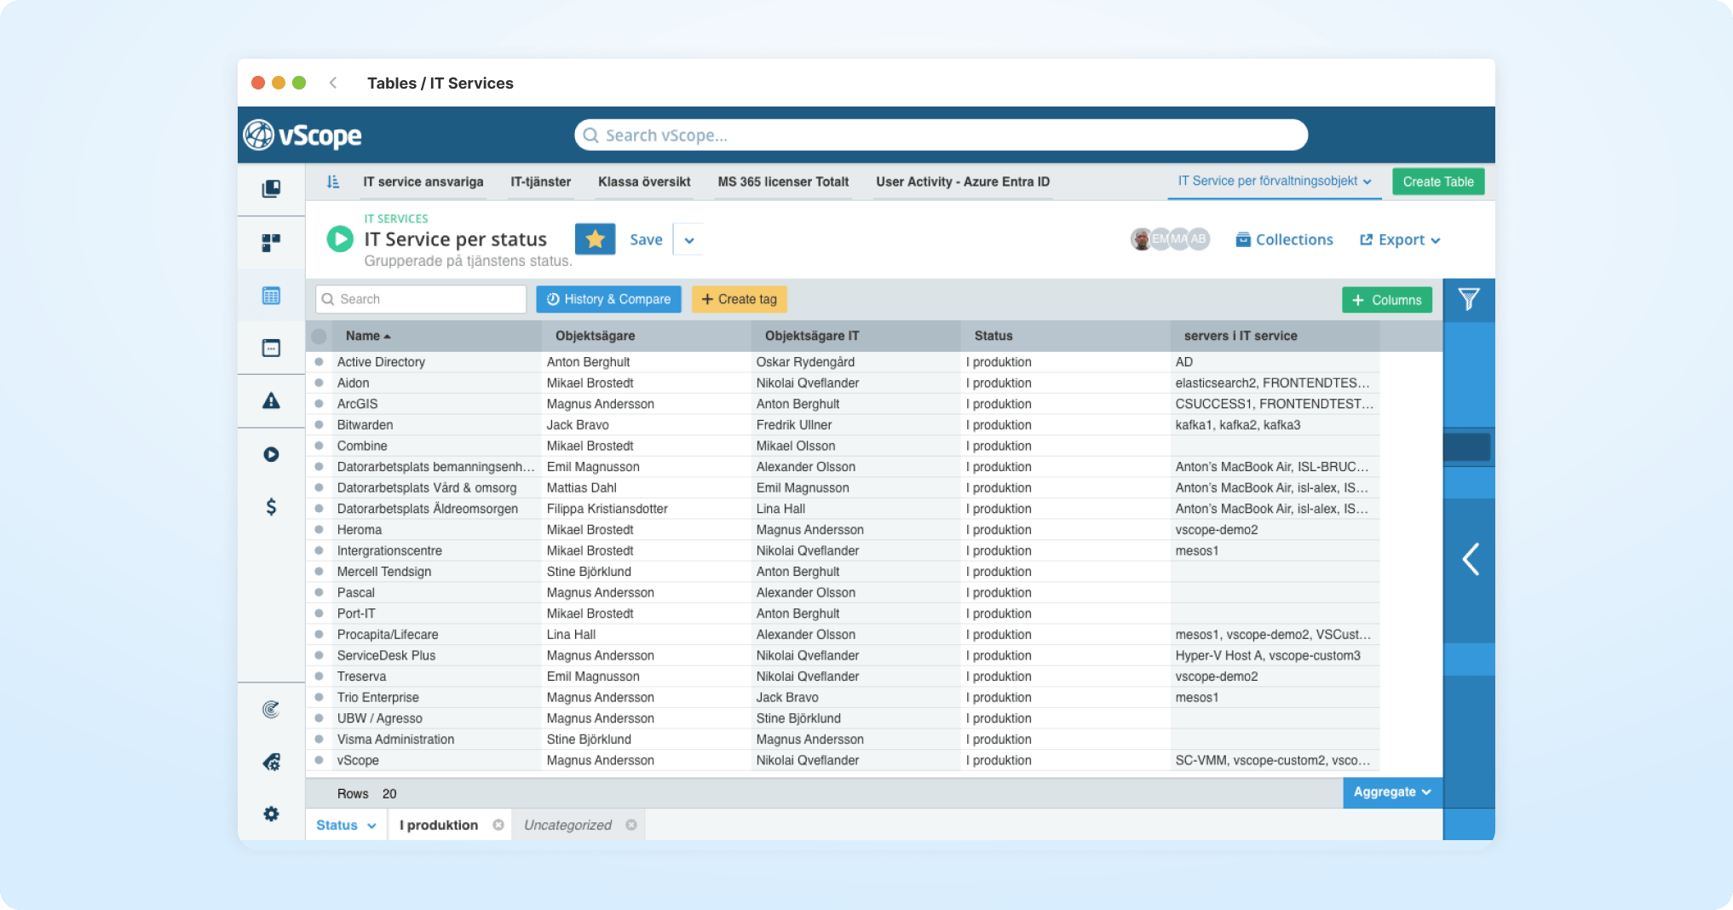Screen dimensions: 1733x910
Task: Click the Create Table button
Action: click(1438, 181)
